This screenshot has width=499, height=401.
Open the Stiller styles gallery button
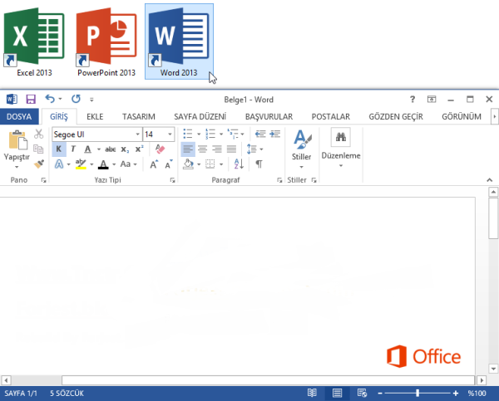pos(301,149)
